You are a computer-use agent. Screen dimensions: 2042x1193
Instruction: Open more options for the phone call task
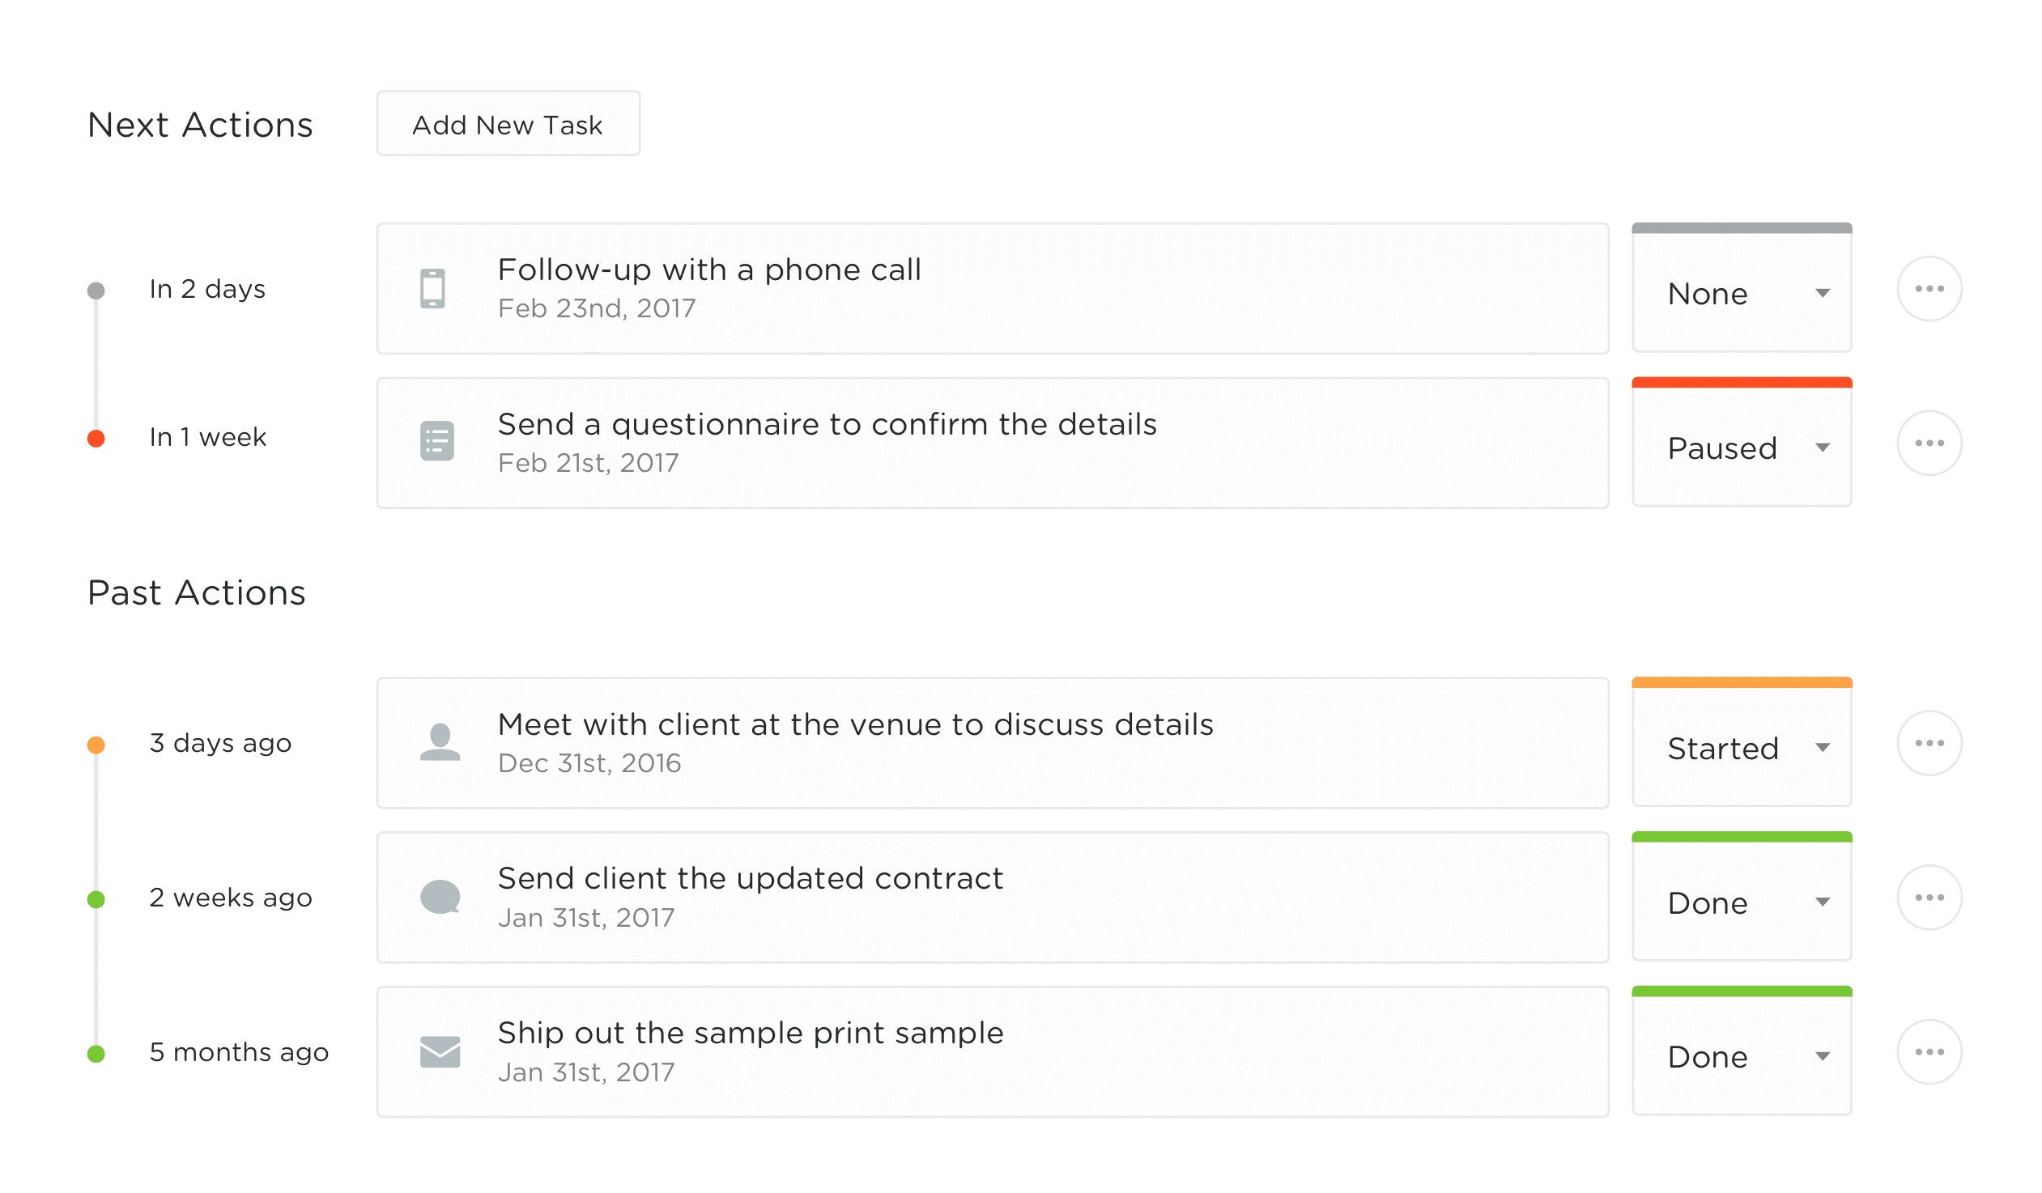(x=1930, y=289)
